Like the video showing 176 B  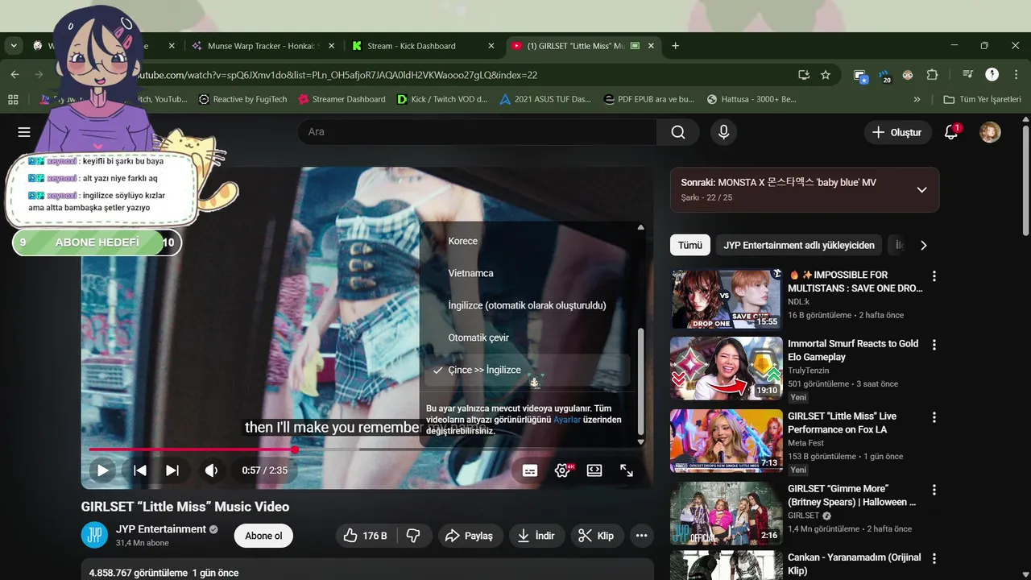coord(365,536)
